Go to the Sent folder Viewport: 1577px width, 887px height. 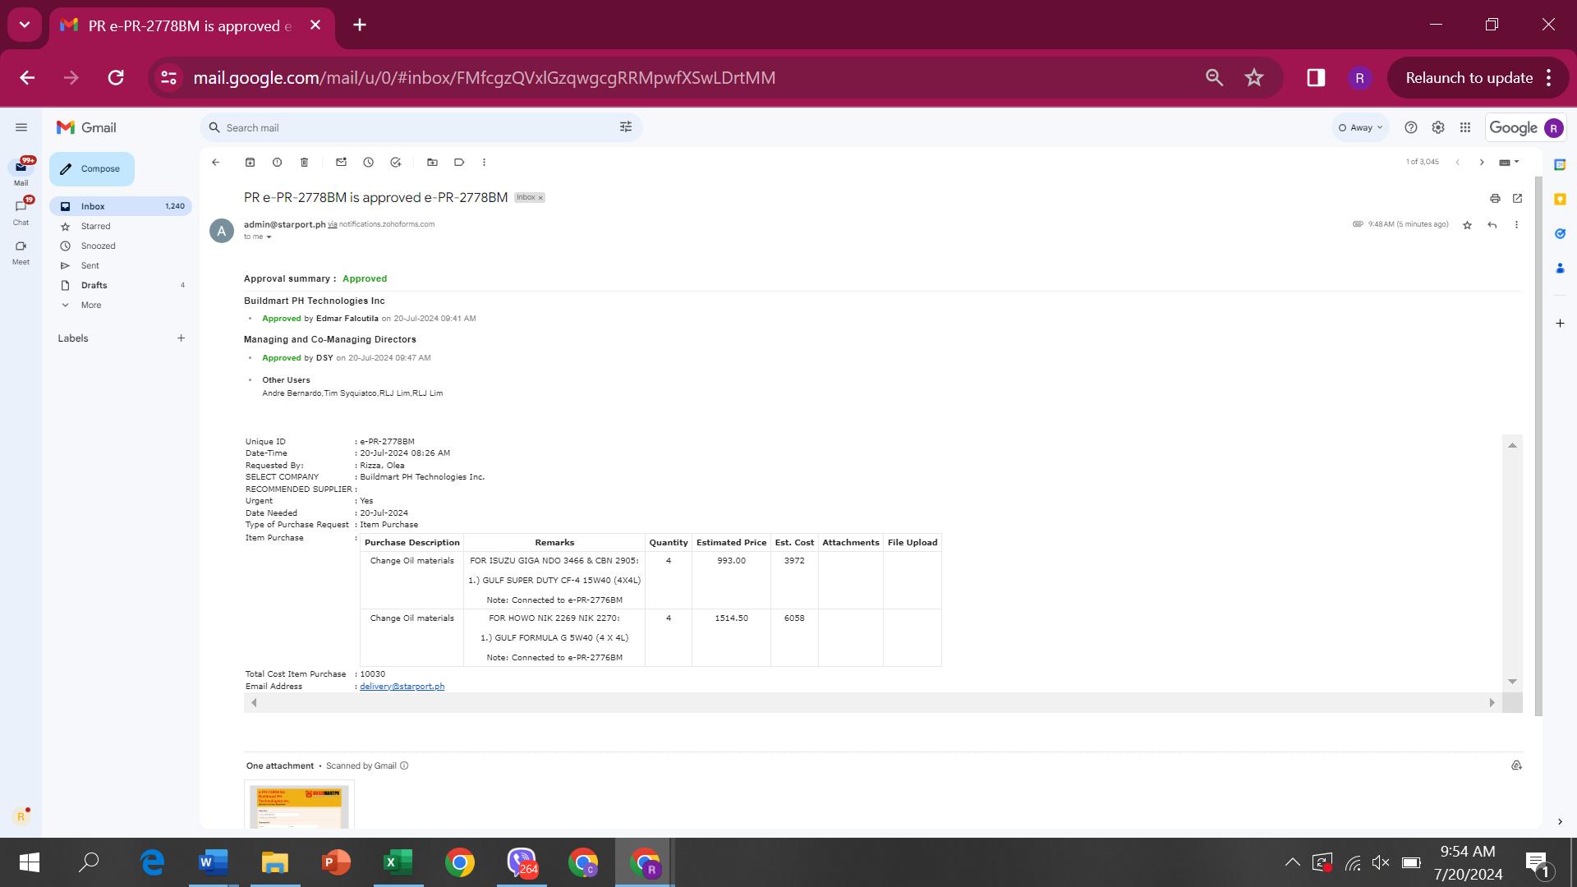coord(90,266)
